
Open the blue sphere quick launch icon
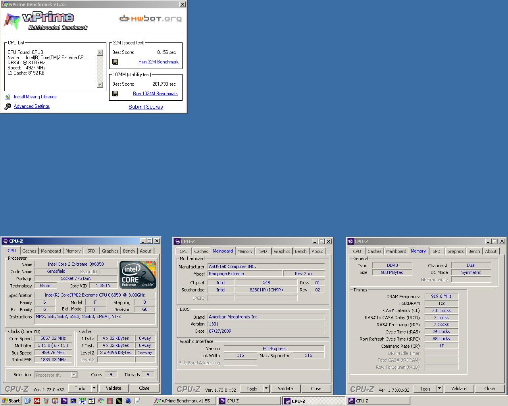click(x=128, y=401)
